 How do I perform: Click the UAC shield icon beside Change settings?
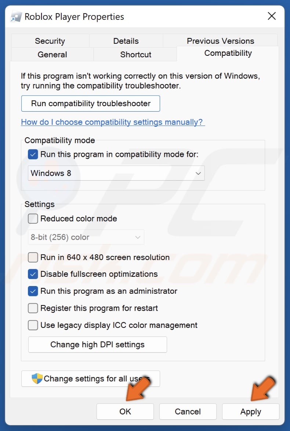[37, 379]
